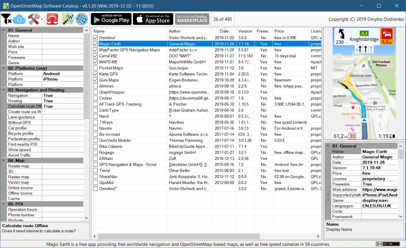Click the Android platform filter value

[x=62, y=74]
